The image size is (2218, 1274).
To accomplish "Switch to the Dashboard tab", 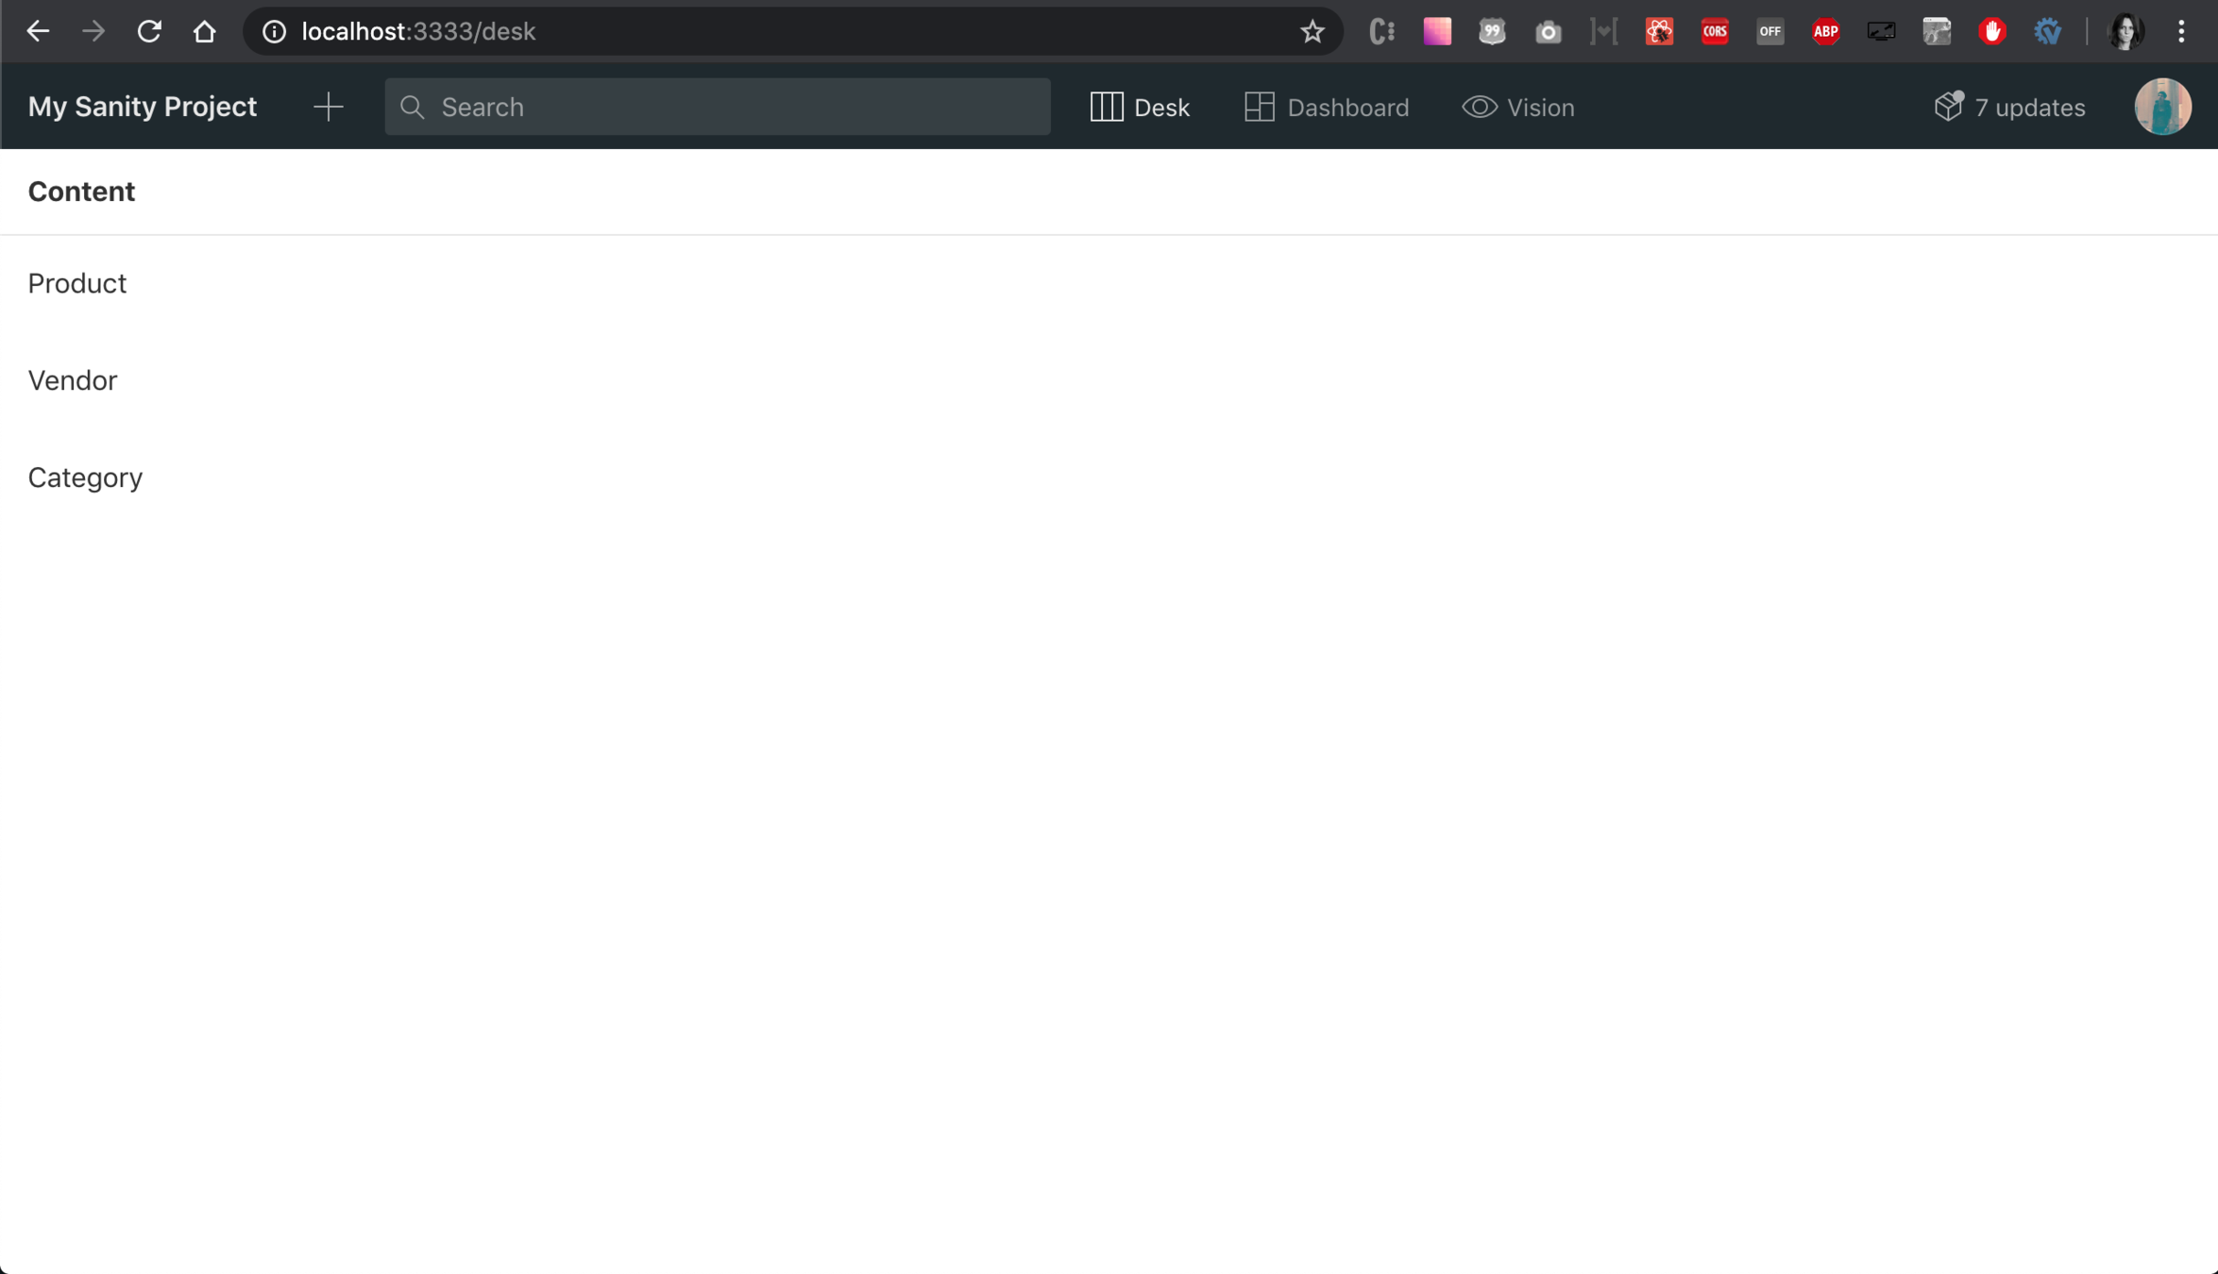I will [1327, 108].
